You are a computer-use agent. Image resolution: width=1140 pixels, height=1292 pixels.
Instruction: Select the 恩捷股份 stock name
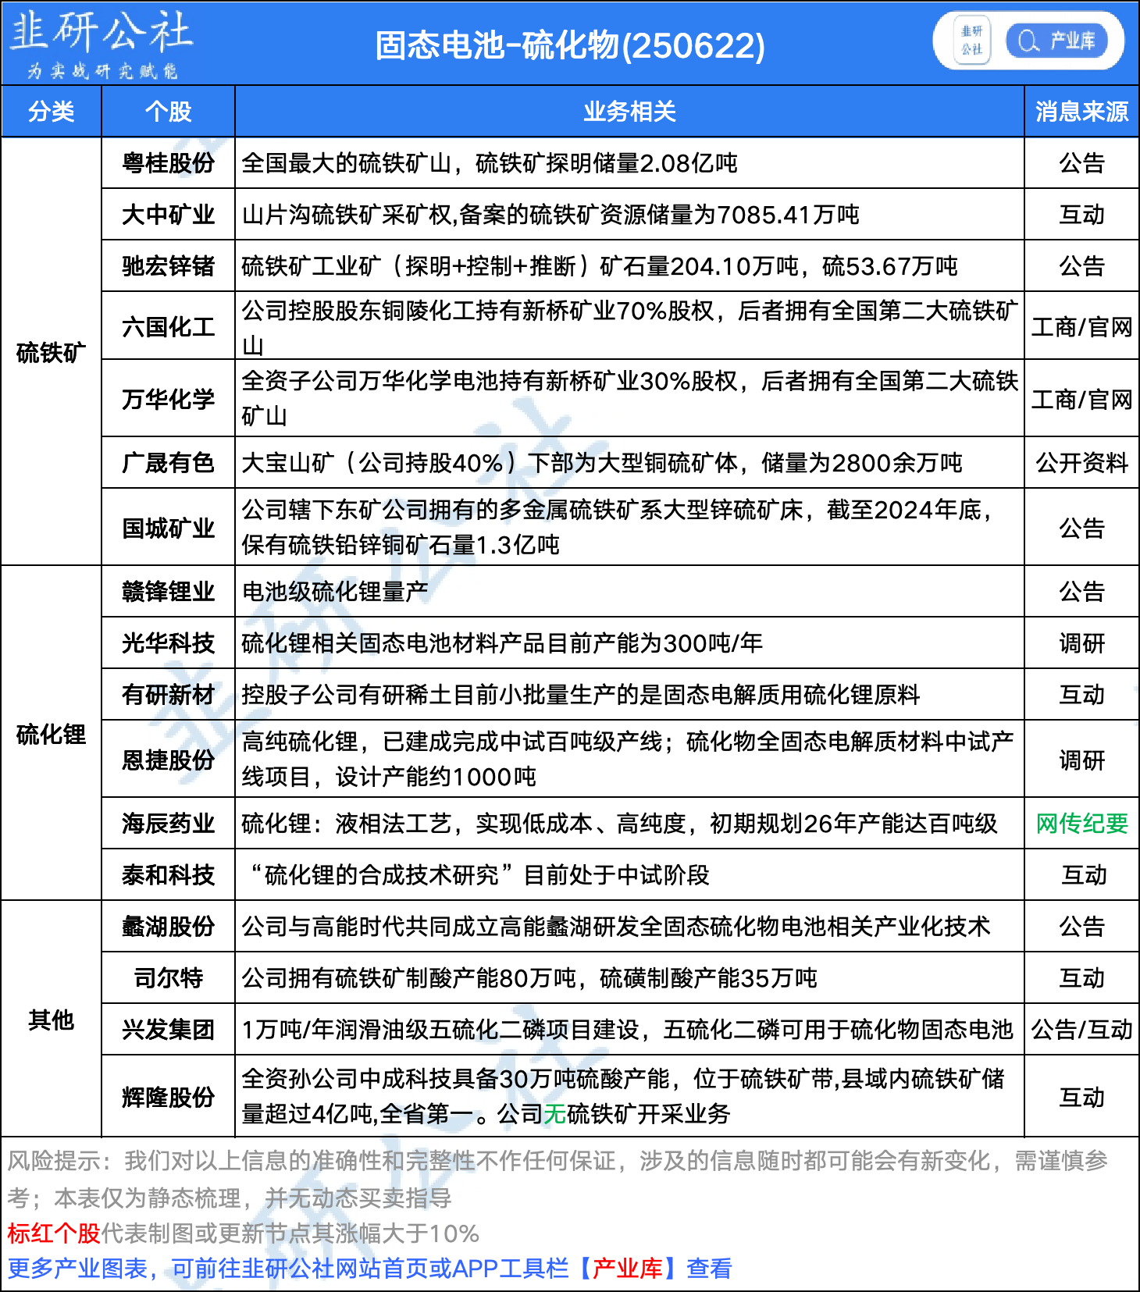point(168,760)
